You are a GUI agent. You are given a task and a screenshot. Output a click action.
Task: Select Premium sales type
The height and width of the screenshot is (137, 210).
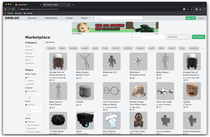coord(26,84)
